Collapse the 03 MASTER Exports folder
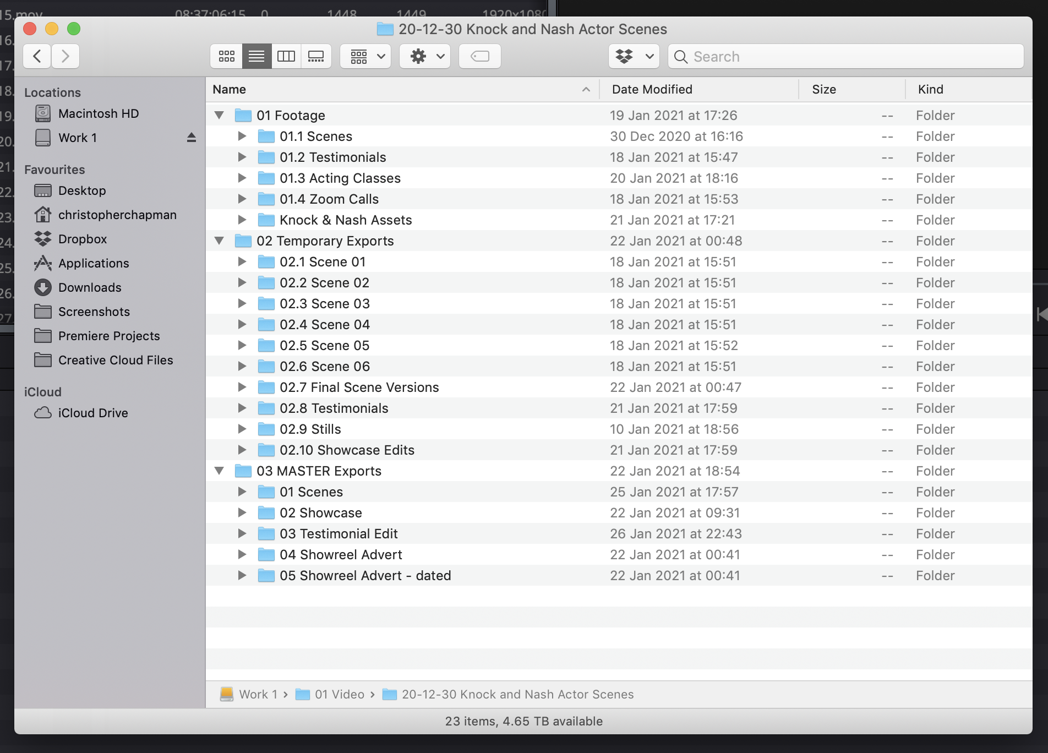Screen dimensions: 1048x753 click(x=219, y=471)
